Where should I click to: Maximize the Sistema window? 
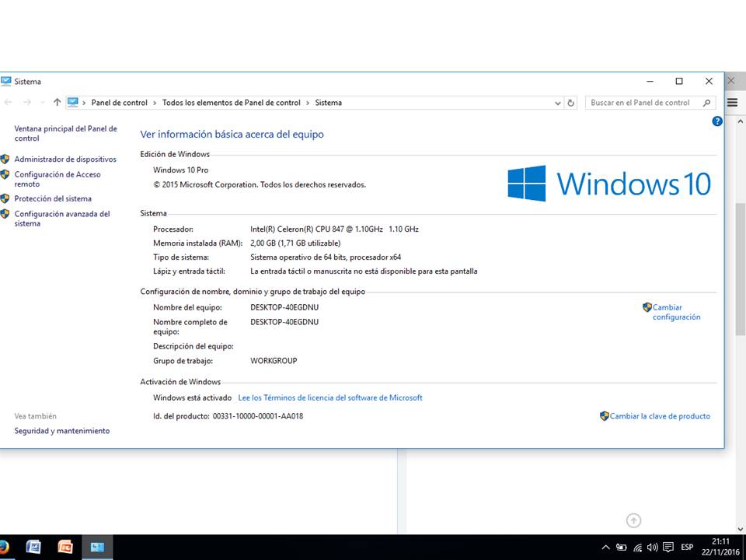point(679,82)
